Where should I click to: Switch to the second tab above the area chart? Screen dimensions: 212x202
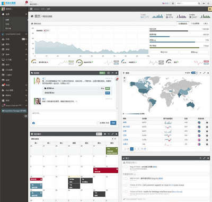coord(195,23)
